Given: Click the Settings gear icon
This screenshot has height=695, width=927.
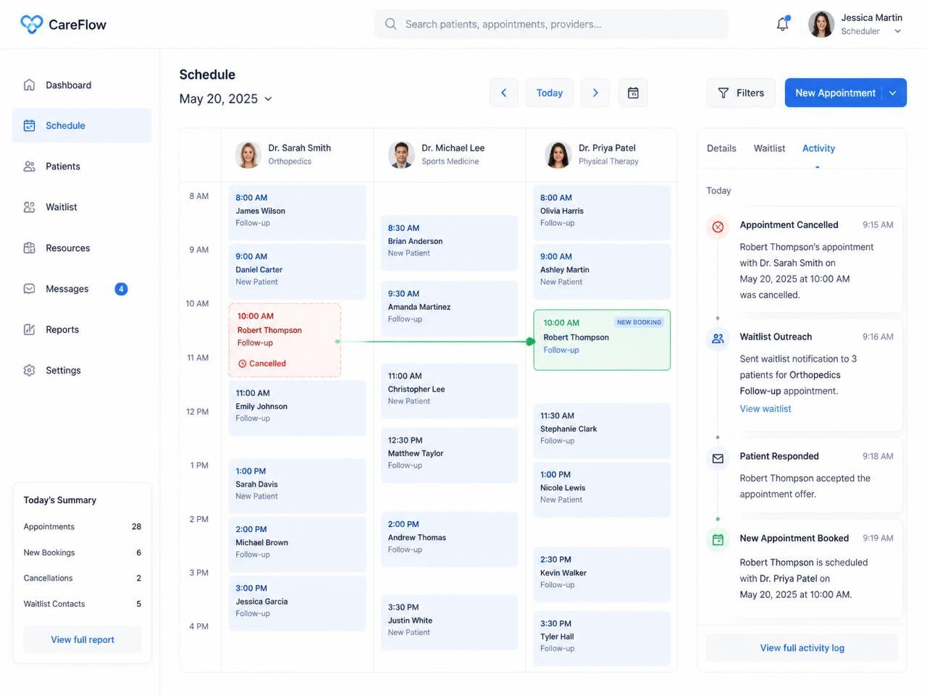Looking at the screenshot, I should click(x=29, y=370).
